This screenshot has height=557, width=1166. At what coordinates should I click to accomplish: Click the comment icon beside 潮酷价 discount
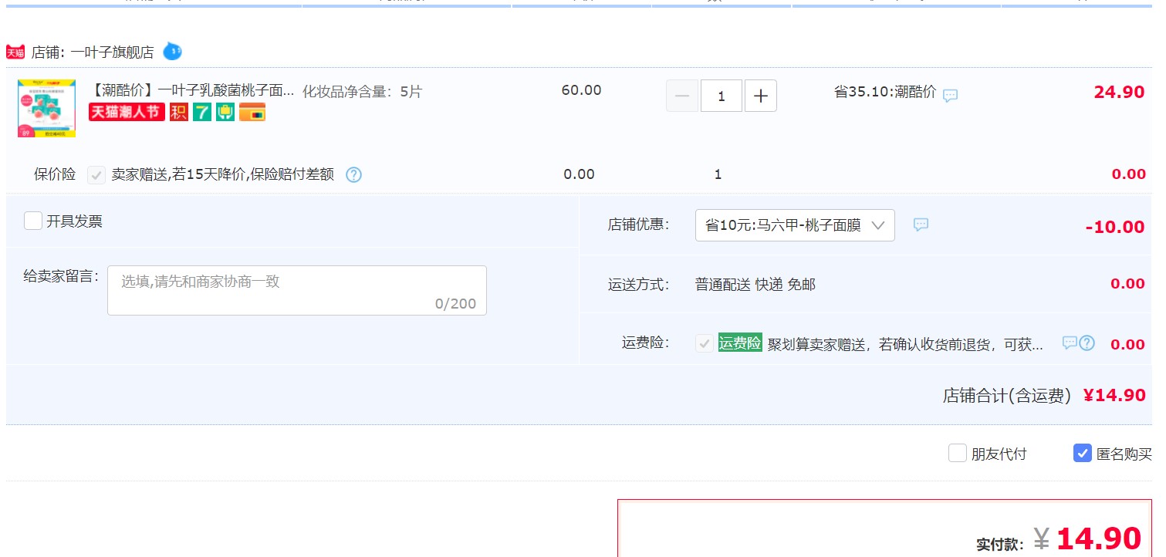tap(951, 96)
